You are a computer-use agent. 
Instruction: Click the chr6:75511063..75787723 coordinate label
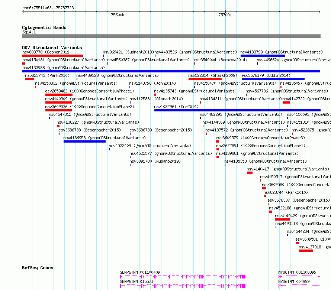pyautogui.click(x=48, y=8)
